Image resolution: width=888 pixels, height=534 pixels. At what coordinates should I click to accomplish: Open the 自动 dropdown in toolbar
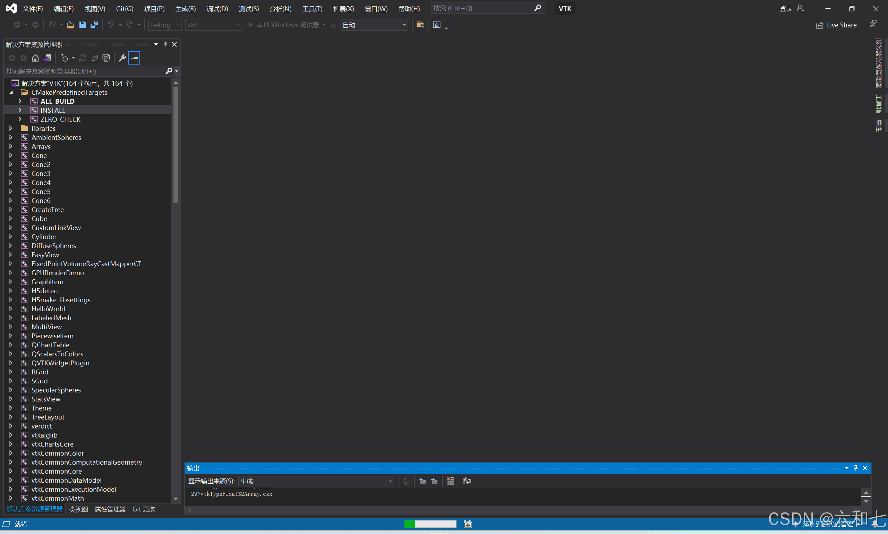(374, 25)
